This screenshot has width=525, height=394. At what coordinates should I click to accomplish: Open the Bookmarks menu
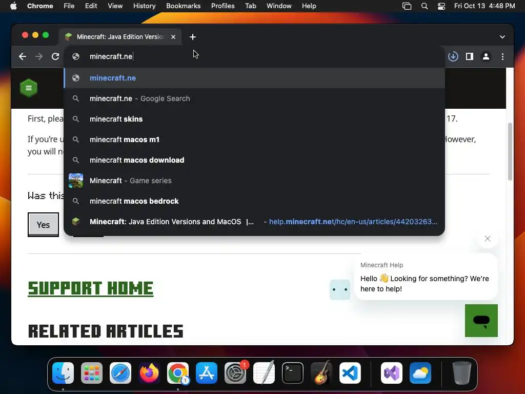183,6
